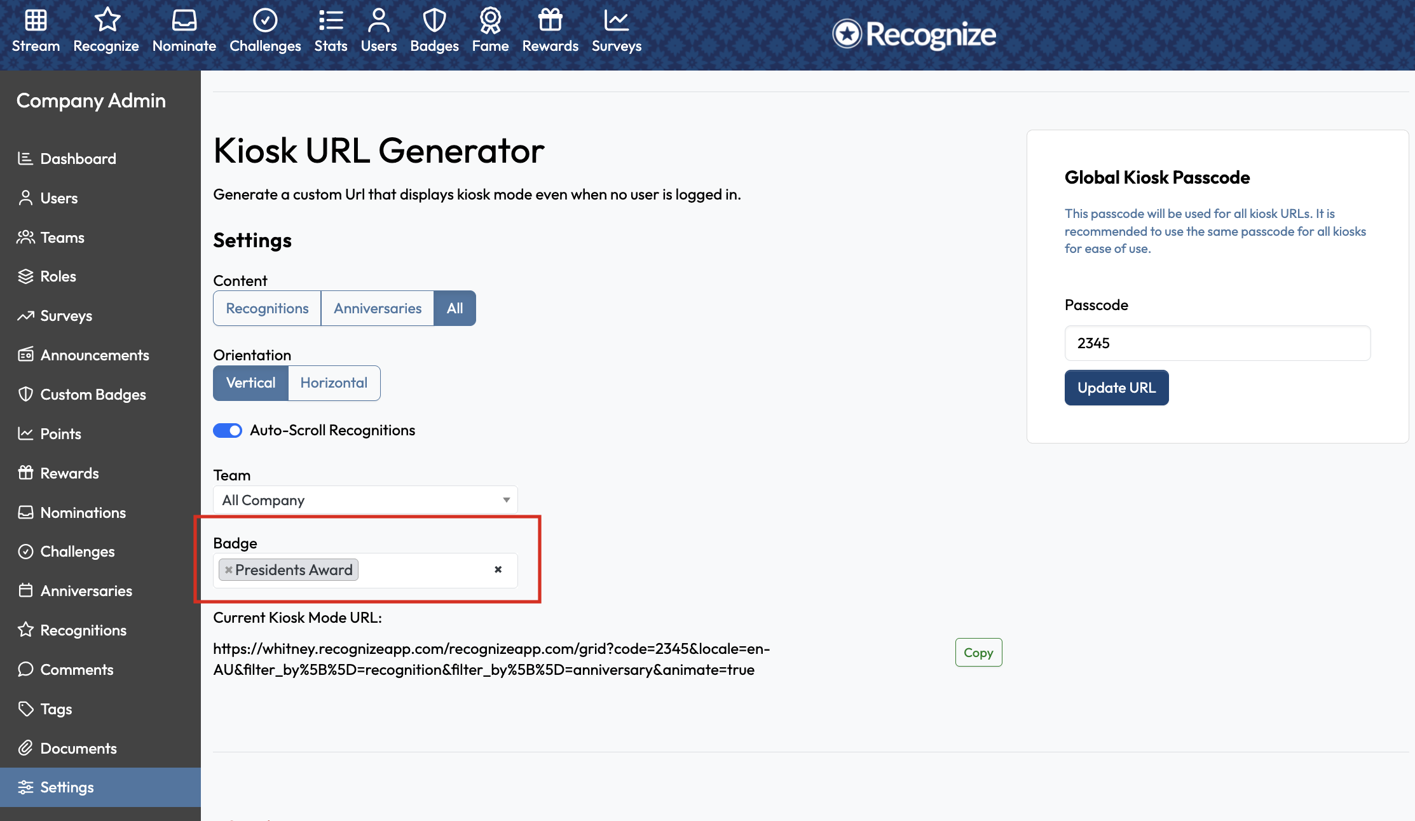The image size is (1415, 821).
Task: Open Stats list icon in top nav
Action: 331,20
